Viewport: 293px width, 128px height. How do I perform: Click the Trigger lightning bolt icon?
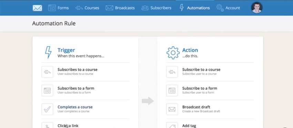point(48,53)
